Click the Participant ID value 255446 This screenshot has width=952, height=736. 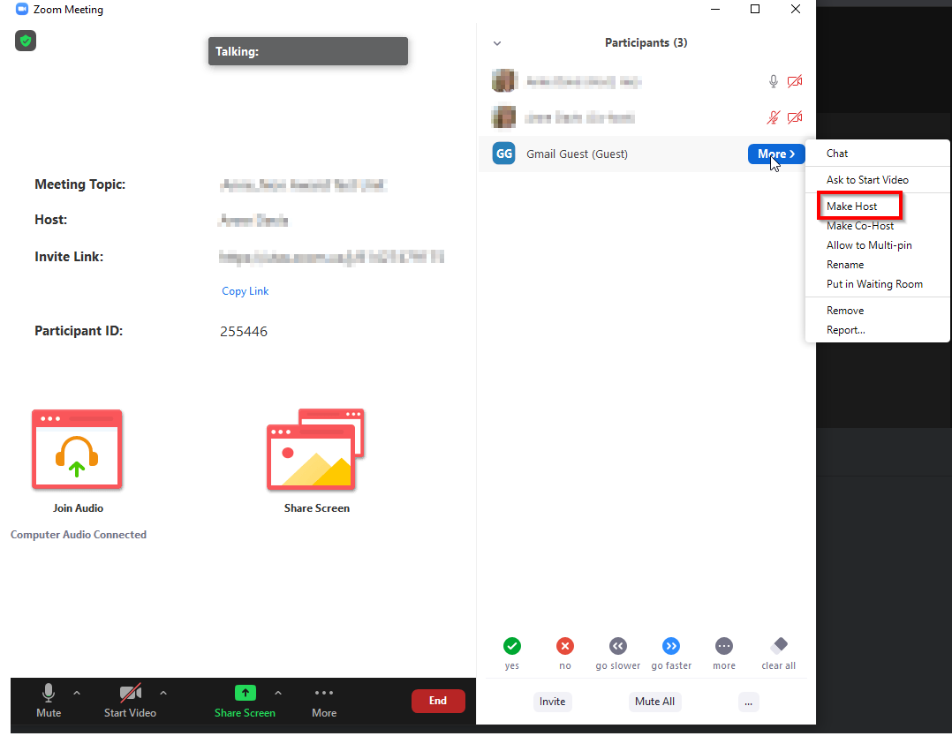(x=244, y=331)
